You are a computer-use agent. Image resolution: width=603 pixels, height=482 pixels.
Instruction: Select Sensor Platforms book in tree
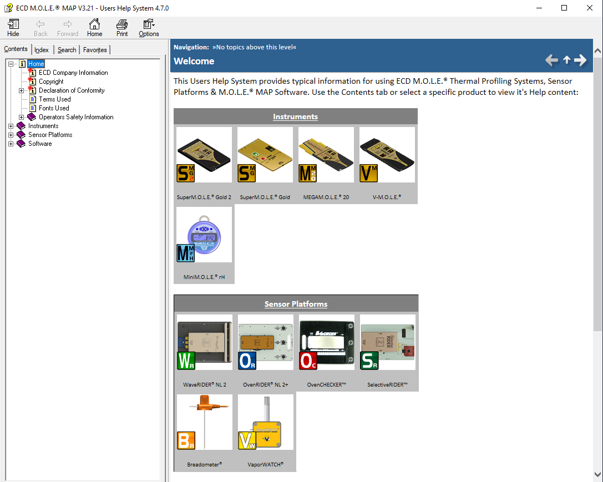click(50, 135)
